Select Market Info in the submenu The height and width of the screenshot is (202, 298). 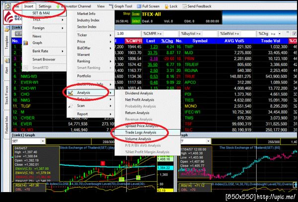click(86, 13)
